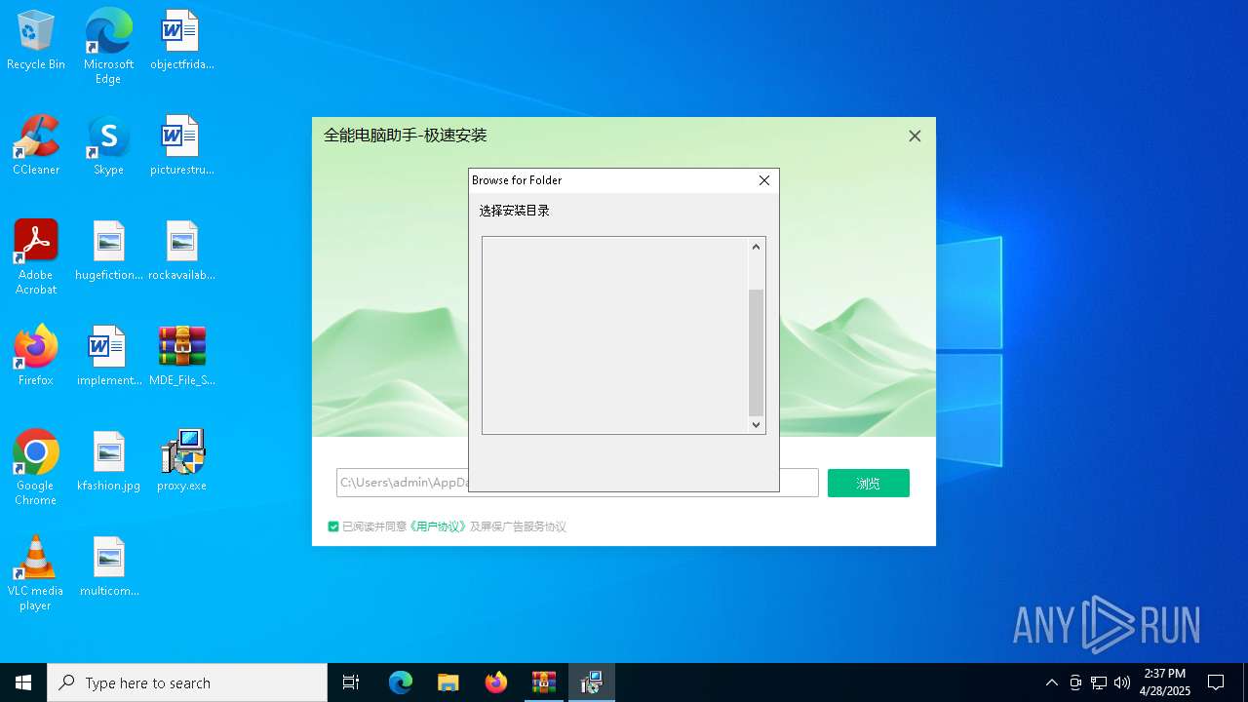Open the Windows Start menu
The width and height of the screenshot is (1248, 702).
(x=23, y=682)
